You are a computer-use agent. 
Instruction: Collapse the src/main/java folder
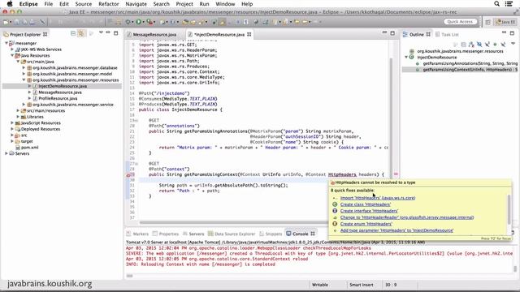coord(18,62)
